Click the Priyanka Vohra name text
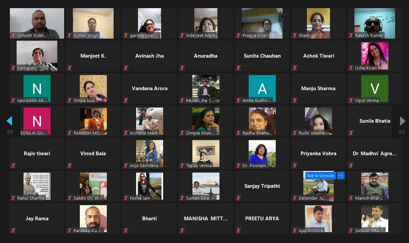 (318, 153)
